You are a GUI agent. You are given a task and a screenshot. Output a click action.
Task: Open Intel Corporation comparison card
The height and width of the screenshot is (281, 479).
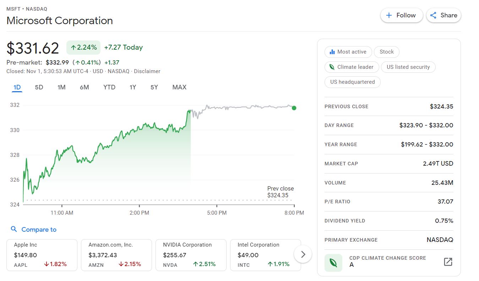tap(266, 255)
